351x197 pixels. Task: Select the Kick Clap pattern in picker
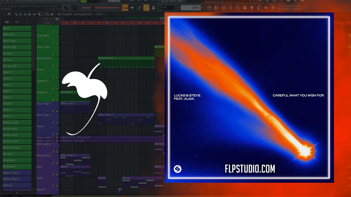(x=17, y=47)
